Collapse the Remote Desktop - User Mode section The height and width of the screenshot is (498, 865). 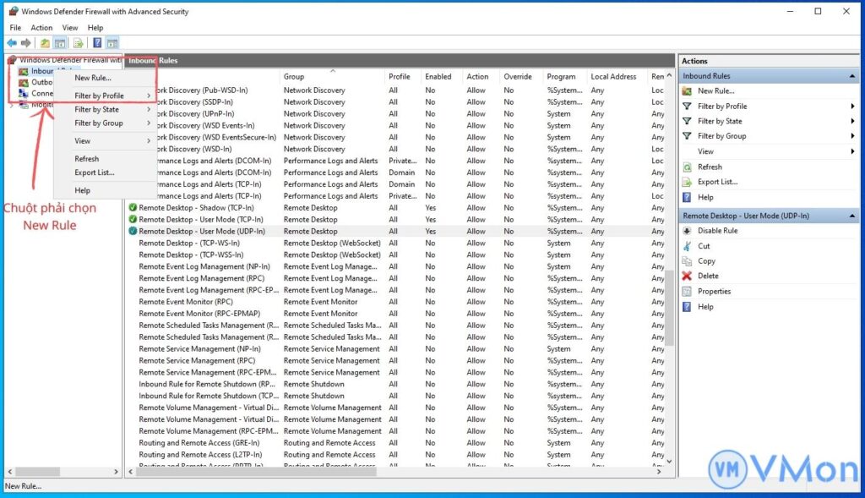853,215
